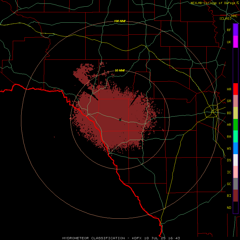Click the "10 JUL 25 16:43" timestamp
The image size is (240, 240).
(162, 238)
